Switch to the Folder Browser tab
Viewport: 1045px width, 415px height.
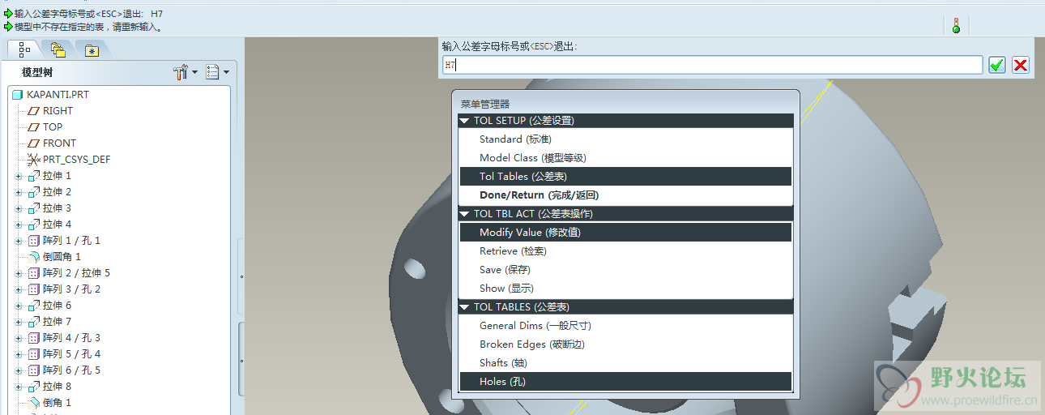(58, 49)
